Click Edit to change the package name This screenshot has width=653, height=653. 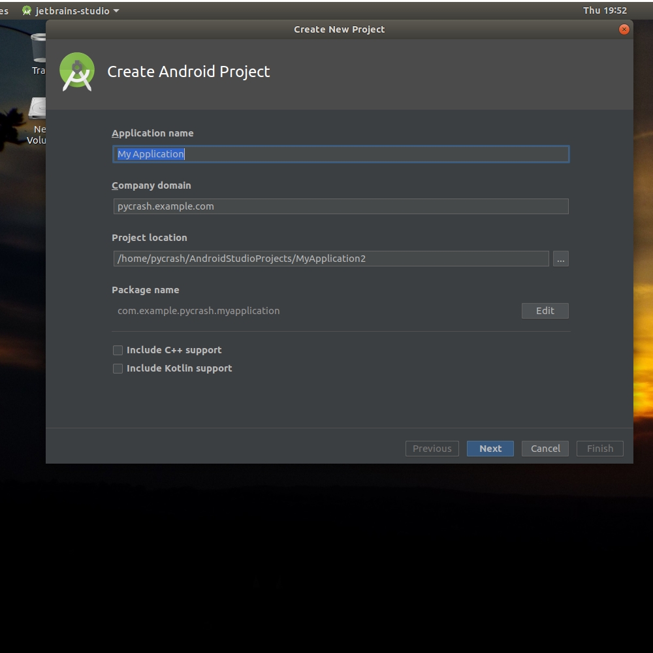pyautogui.click(x=545, y=311)
